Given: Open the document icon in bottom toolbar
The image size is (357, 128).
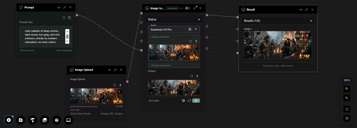Looking at the screenshot, I should click(21, 120).
